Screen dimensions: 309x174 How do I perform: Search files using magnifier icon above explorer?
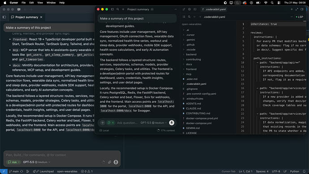[x=189, y=17]
